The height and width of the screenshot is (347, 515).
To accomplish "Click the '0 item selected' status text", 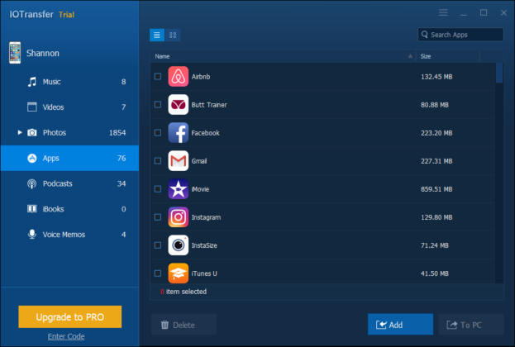I will pos(184,292).
